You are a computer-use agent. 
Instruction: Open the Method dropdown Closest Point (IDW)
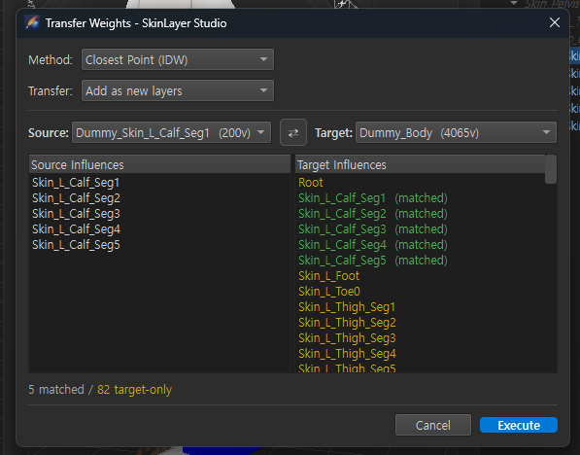point(178,59)
